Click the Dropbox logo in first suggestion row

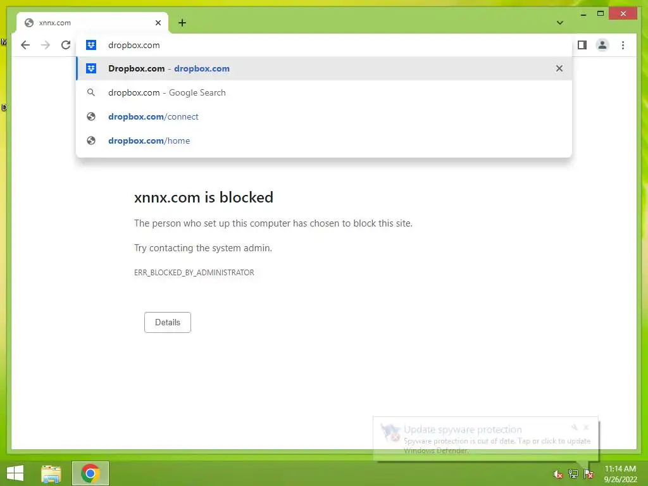tap(91, 68)
